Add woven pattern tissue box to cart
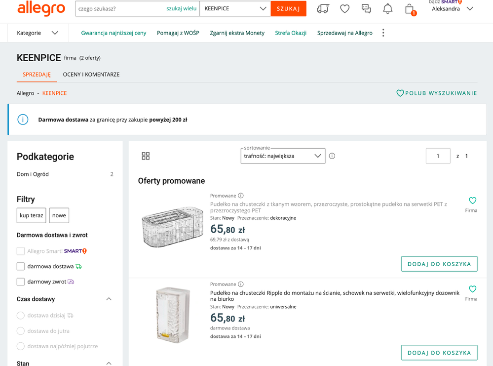This screenshot has height=366, width=493. [439, 264]
